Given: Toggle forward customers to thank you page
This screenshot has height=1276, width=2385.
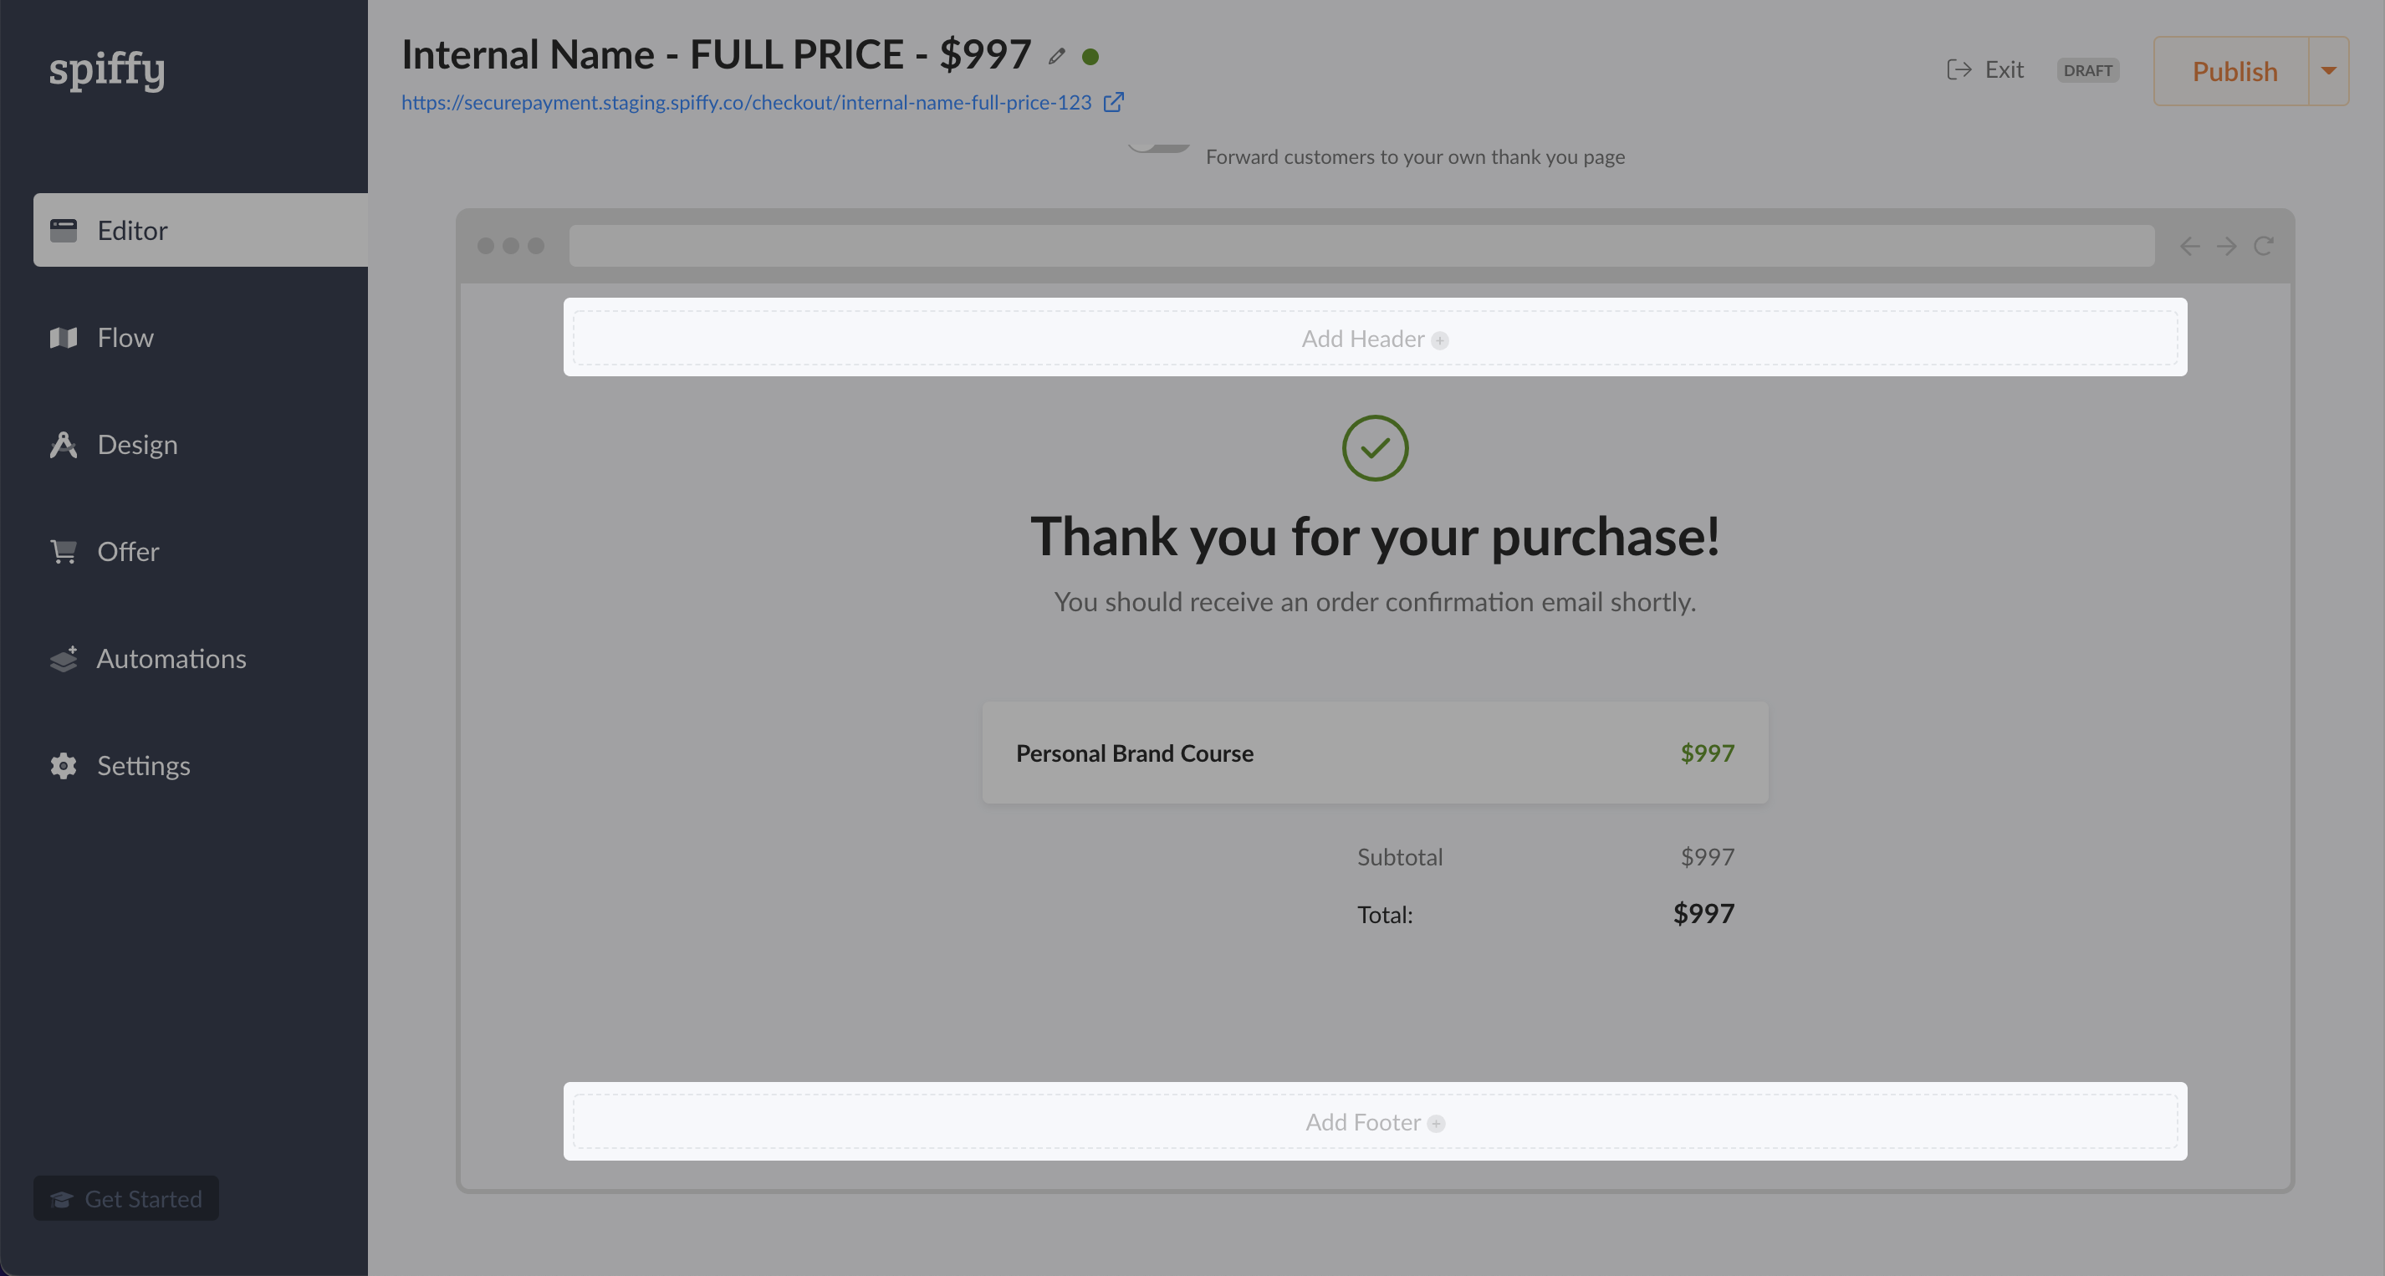Looking at the screenshot, I should pos(1157,146).
